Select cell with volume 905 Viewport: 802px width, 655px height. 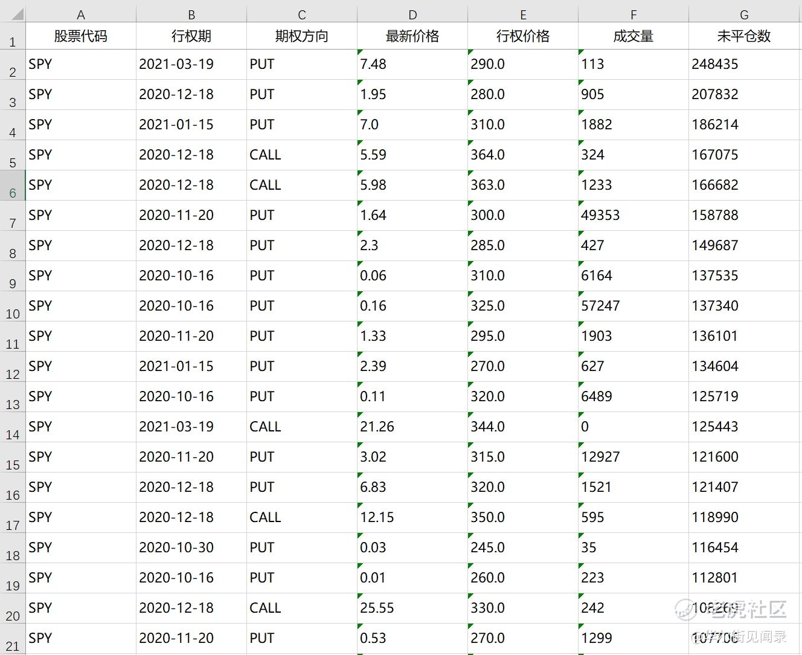tap(634, 95)
